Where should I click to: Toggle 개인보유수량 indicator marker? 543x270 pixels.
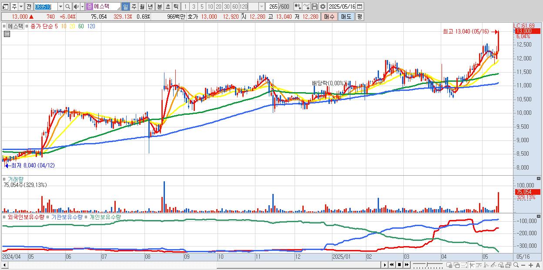[x=86, y=217]
